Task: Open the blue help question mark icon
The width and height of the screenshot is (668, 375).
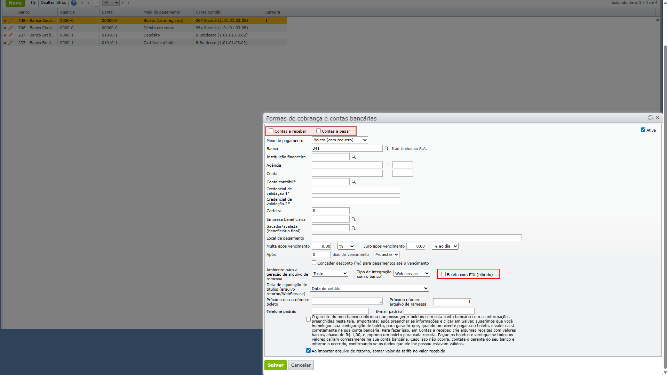Action: pyautogui.click(x=74, y=3)
